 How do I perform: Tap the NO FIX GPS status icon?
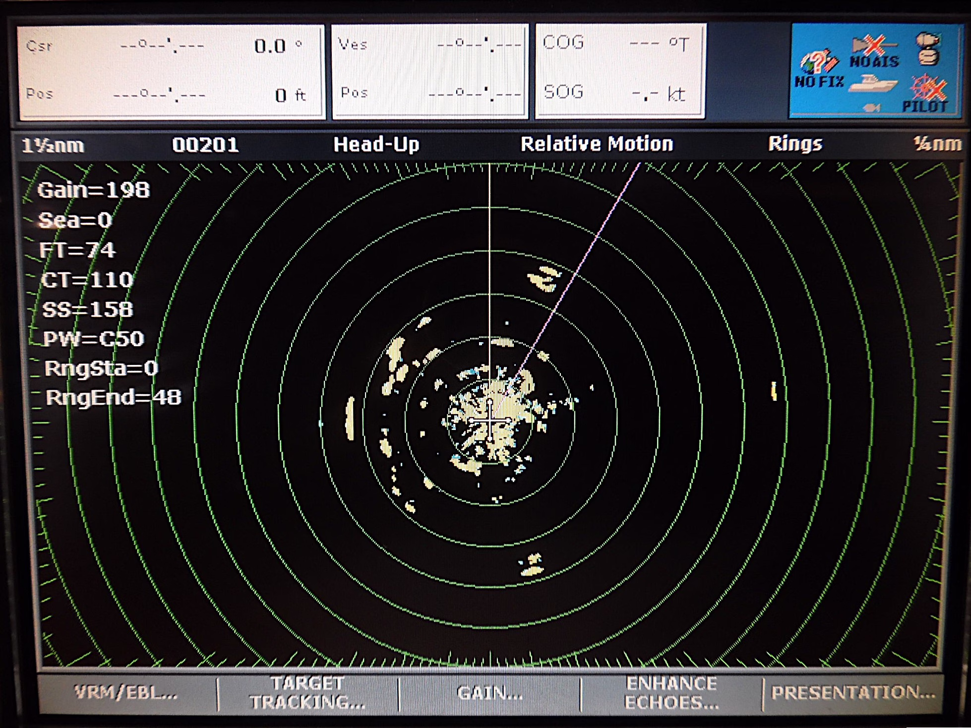click(819, 69)
